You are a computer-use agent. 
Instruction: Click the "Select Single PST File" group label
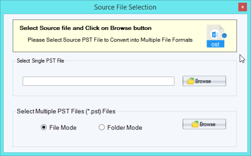point(40,61)
